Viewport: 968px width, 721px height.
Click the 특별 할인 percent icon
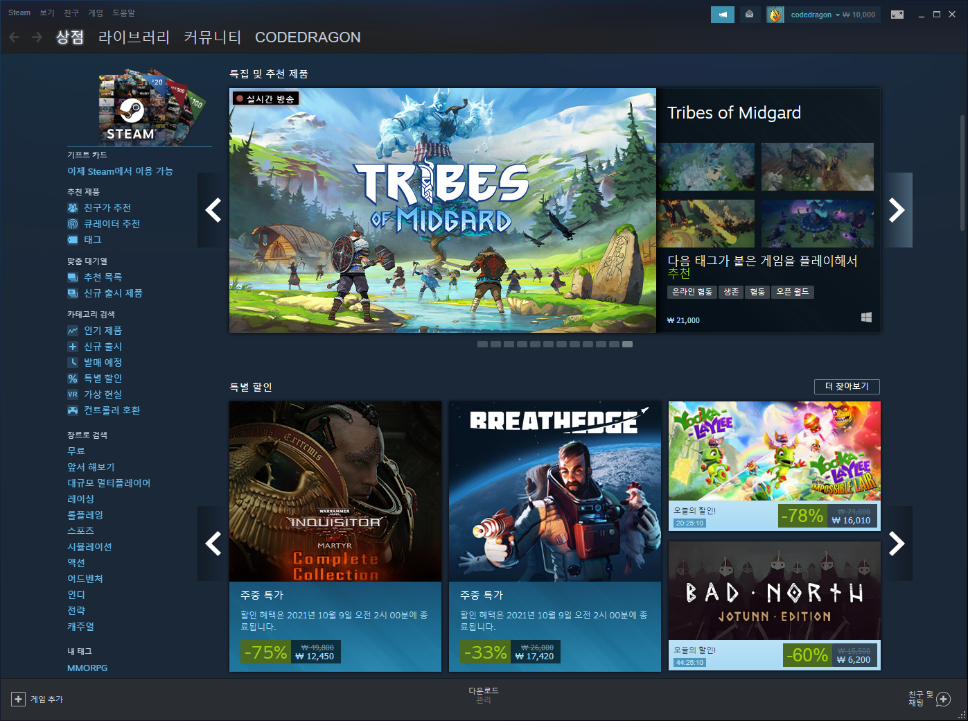[x=73, y=379]
